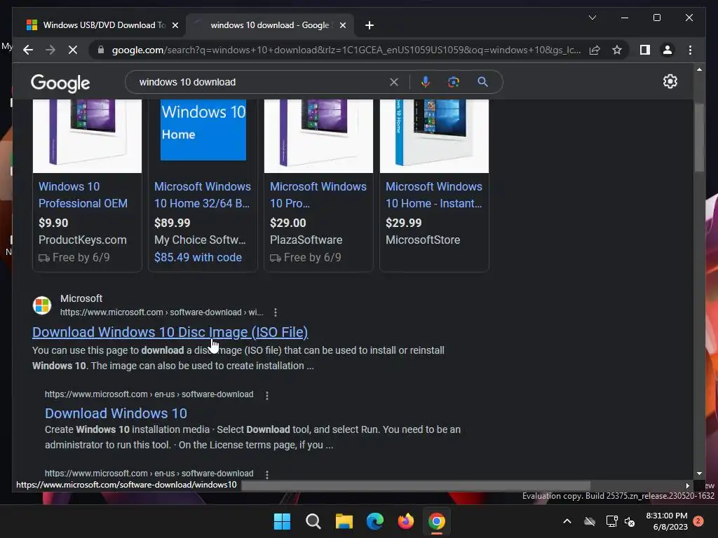This screenshot has width=718, height=538.
Task: Open OneDrive cloud tray icon
Action: pyautogui.click(x=590, y=521)
